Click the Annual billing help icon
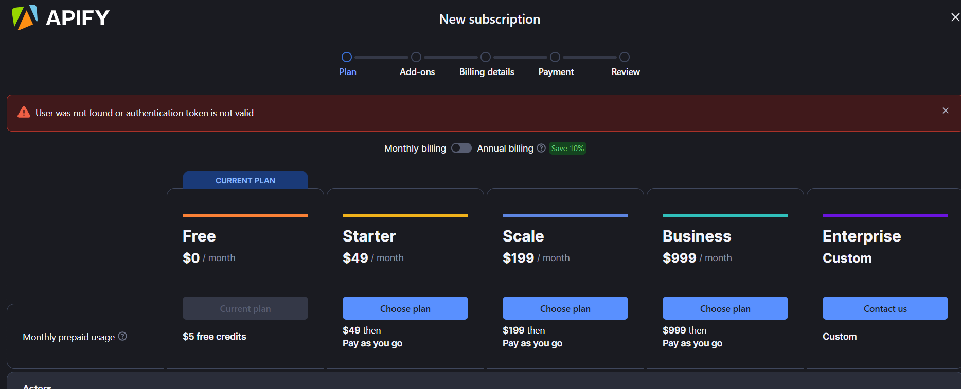This screenshot has width=961, height=389. pyautogui.click(x=541, y=148)
